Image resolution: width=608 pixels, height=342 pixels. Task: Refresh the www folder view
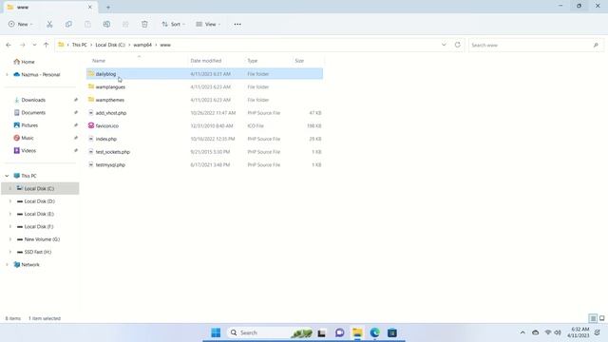(x=458, y=45)
